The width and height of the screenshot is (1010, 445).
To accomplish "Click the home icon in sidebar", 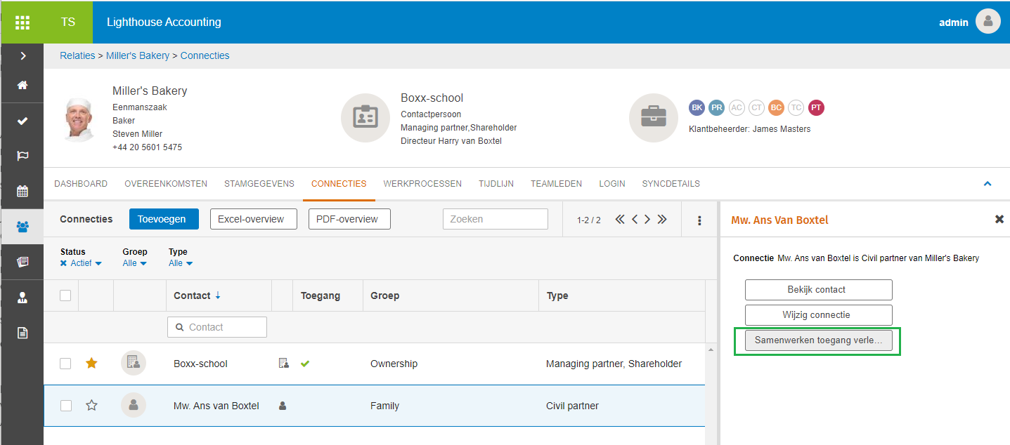I will [x=22, y=85].
